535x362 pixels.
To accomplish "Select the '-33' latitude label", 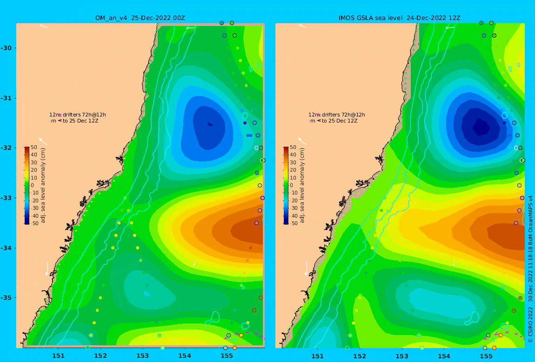I will 6,198.
